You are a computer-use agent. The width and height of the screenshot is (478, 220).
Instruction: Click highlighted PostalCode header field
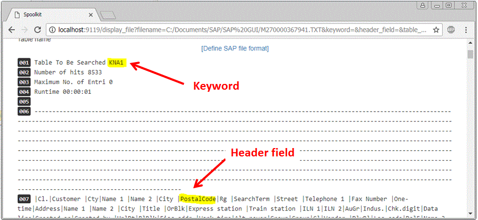198,199
